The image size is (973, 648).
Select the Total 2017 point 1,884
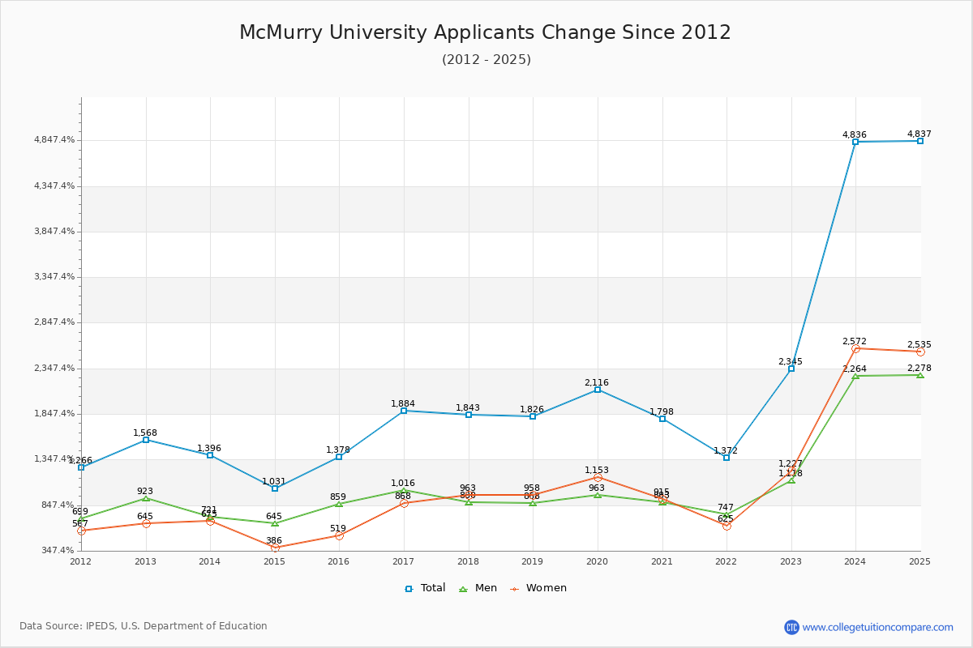tap(404, 411)
